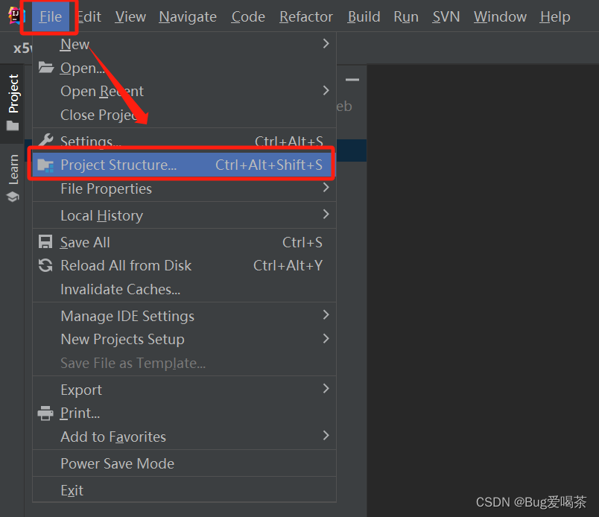Open the View menu
Image resolution: width=599 pixels, height=517 pixels.
click(130, 16)
